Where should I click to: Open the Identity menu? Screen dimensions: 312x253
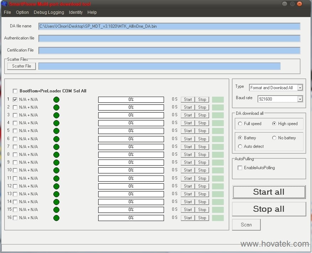[x=76, y=12]
